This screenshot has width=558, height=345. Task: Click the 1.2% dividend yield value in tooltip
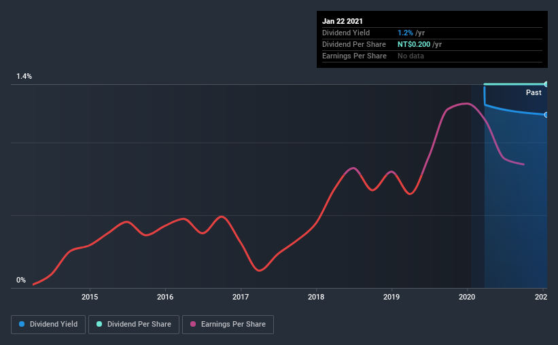pos(405,33)
